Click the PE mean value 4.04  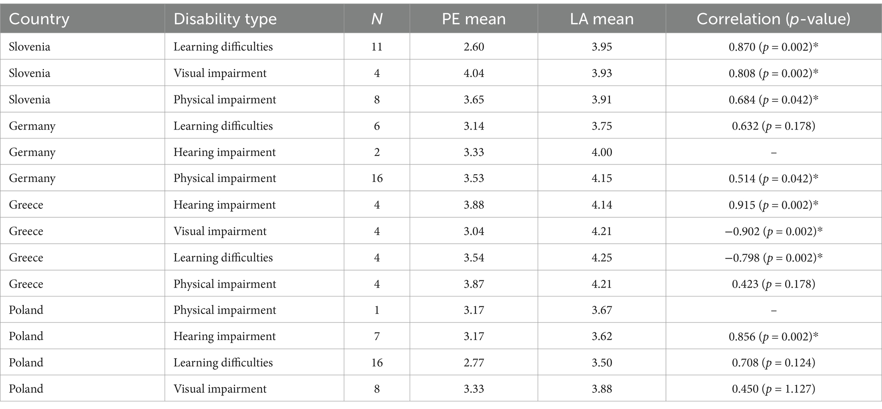474,73
